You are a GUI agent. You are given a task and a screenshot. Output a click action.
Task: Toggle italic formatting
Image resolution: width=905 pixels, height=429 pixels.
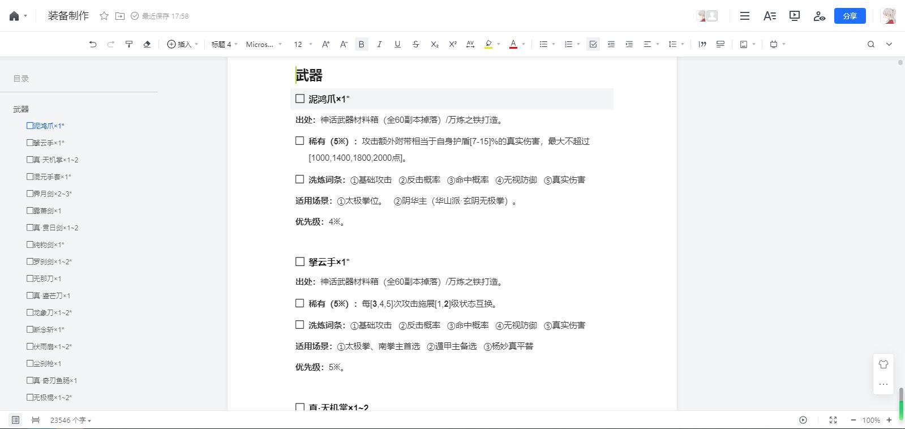point(379,44)
